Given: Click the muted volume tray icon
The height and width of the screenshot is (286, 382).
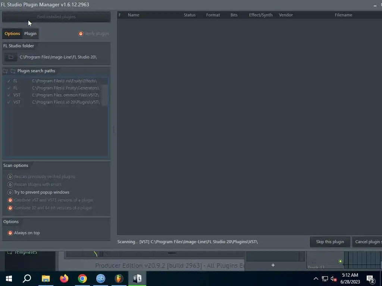Looking at the screenshot, I should [334, 279].
